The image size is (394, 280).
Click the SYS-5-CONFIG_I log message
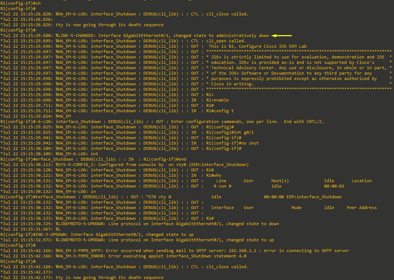pos(125,165)
